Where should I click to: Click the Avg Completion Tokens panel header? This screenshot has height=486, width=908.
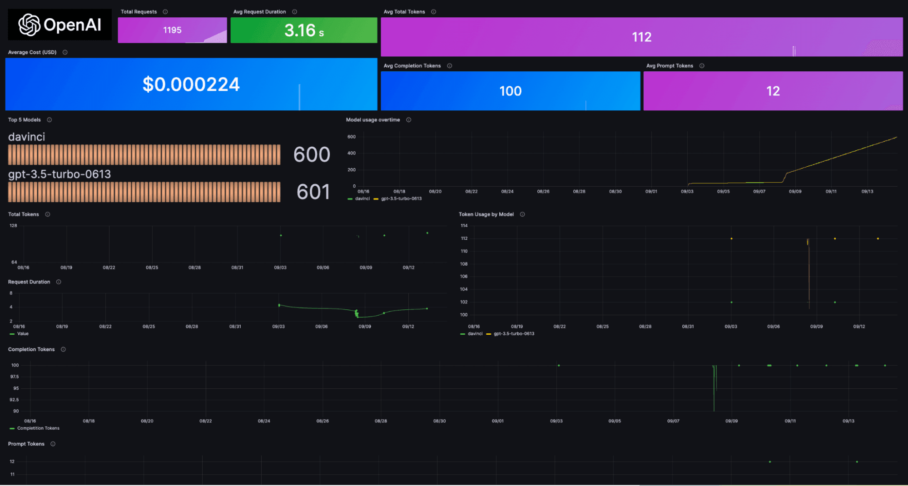[411, 65]
